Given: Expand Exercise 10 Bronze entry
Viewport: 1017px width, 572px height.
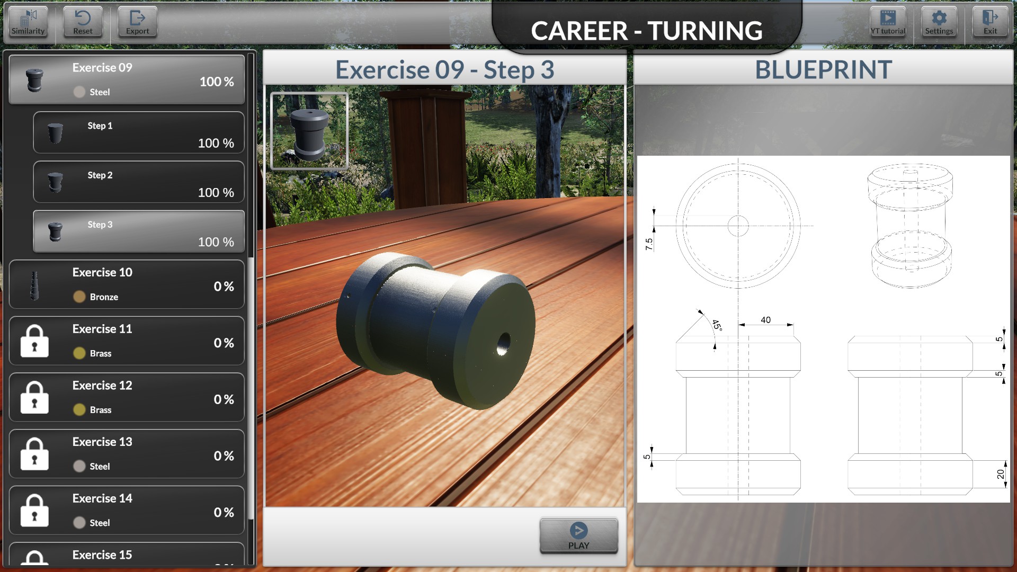Looking at the screenshot, I should tap(127, 284).
